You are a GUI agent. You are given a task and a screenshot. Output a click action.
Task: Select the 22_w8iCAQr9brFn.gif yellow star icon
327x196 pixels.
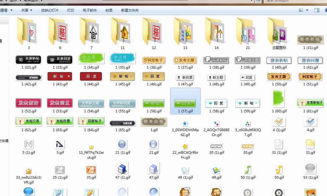[x=185, y=146]
